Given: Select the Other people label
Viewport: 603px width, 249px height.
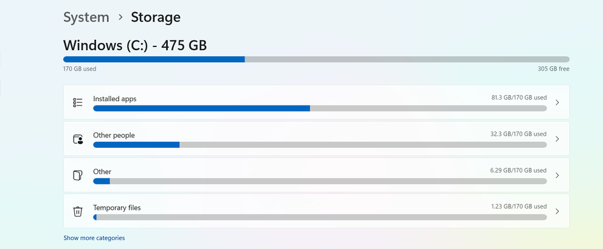Looking at the screenshot, I should click(114, 135).
